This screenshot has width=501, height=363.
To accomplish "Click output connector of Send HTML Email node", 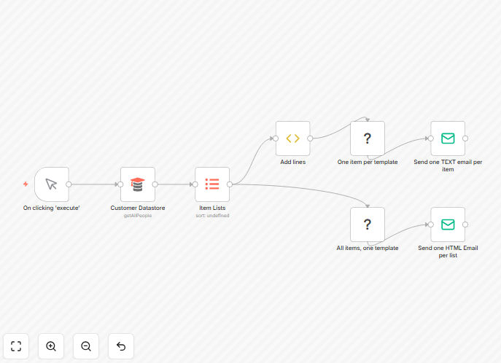I will click(465, 225).
